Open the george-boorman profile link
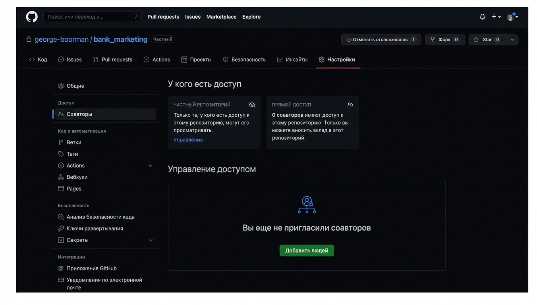 click(x=62, y=39)
